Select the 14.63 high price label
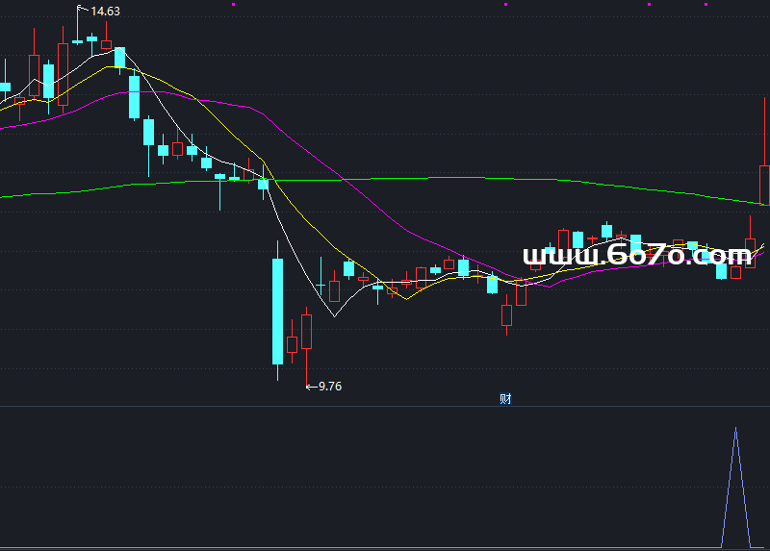This screenshot has width=770, height=551. [105, 12]
